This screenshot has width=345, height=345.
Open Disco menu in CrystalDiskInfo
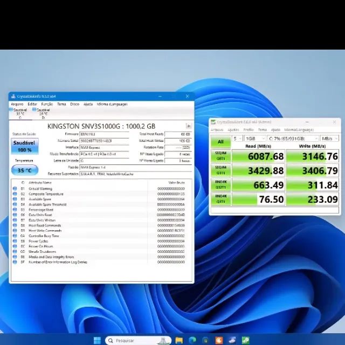point(74,104)
